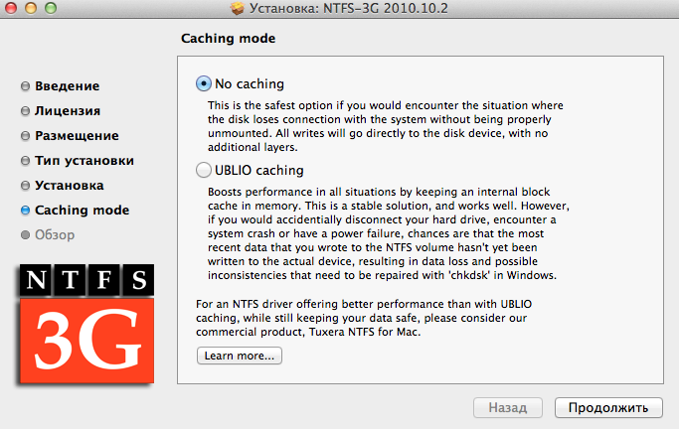Click the Обзор step bullet

[25, 234]
